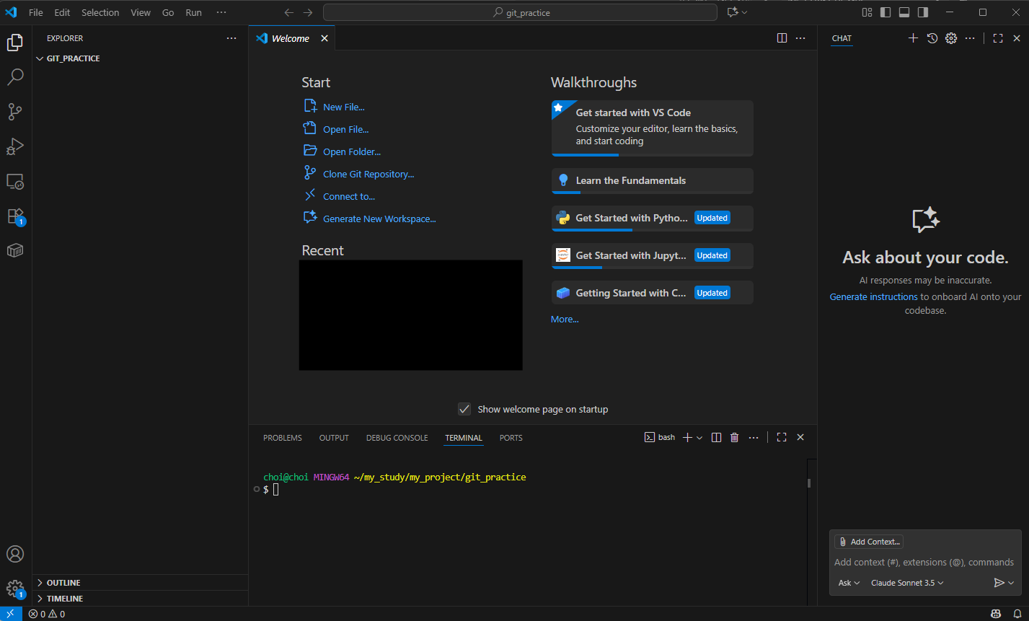Switch to the PORTS tab
Image resolution: width=1029 pixels, height=621 pixels.
point(511,438)
